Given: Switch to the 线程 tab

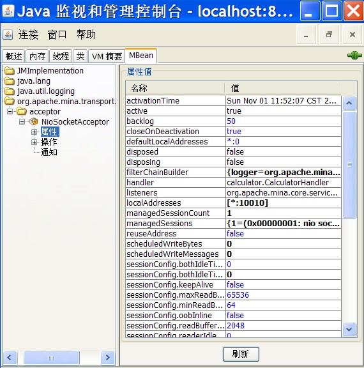Looking at the screenshot, I should (x=61, y=56).
